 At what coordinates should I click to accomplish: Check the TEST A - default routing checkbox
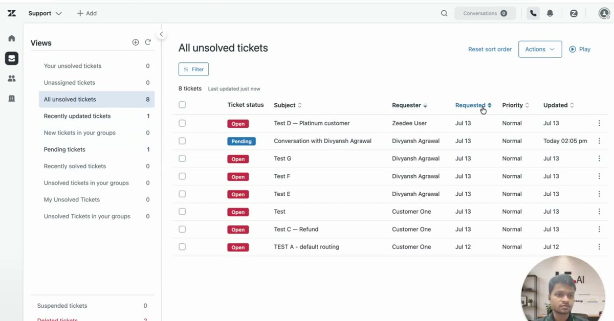(182, 247)
